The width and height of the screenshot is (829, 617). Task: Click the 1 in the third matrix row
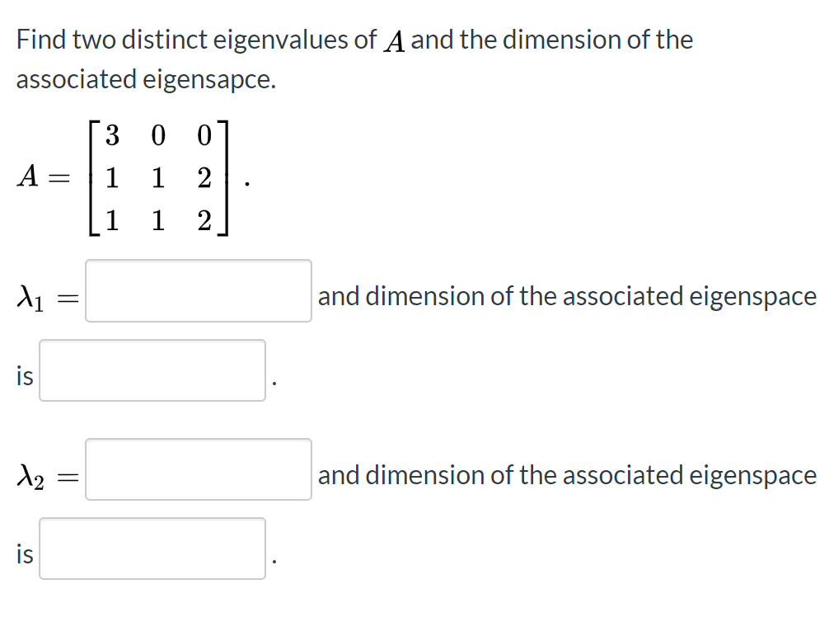tap(111, 221)
